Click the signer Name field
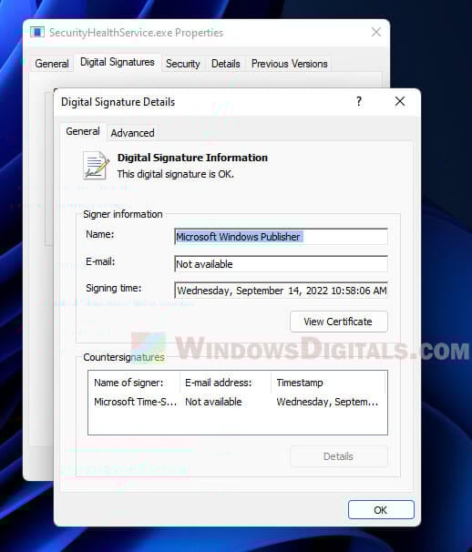 click(x=281, y=237)
